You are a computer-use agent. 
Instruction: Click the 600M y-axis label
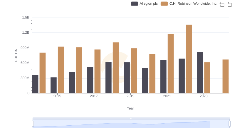pyautogui.click(x=25, y=63)
